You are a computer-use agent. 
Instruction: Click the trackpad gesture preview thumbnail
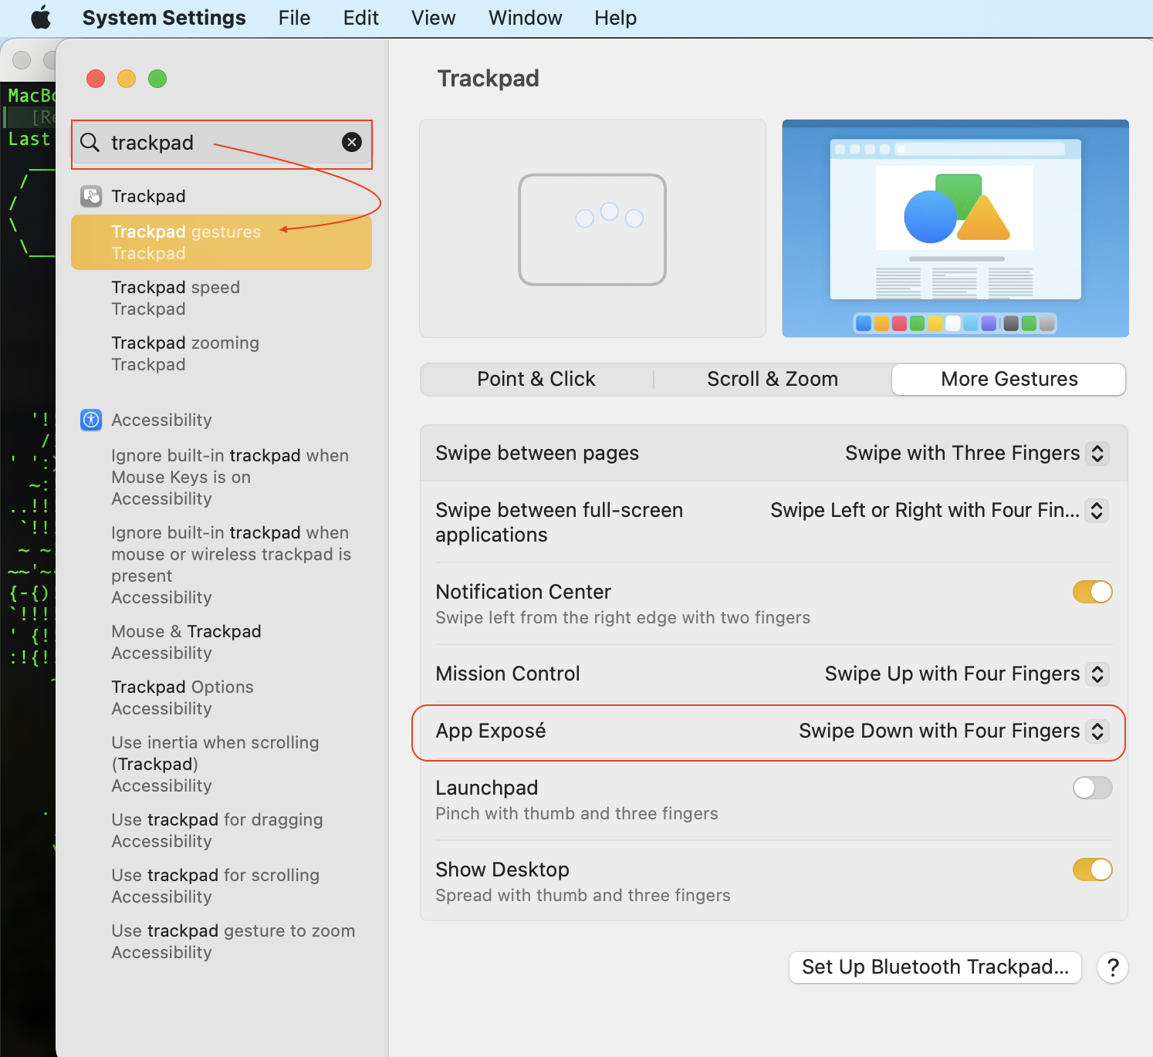[x=593, y=228]
